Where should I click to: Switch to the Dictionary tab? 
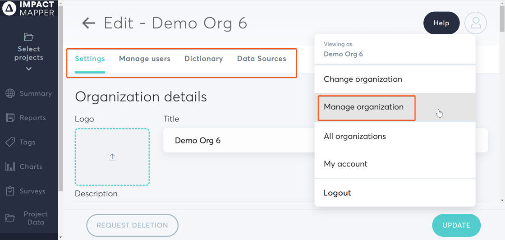pyautogui.click(x=203, y=59)
